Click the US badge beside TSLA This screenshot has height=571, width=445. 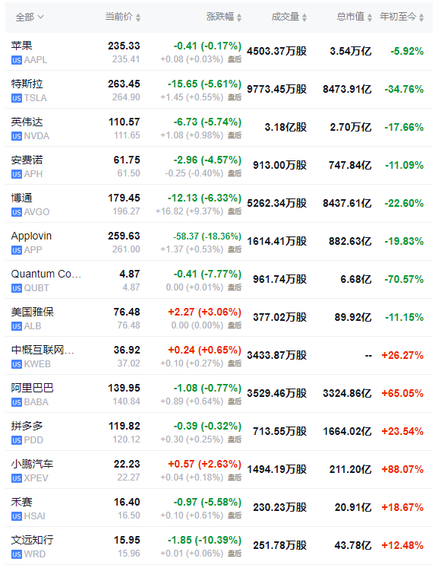pyautogui.click(x=17, y=98)
